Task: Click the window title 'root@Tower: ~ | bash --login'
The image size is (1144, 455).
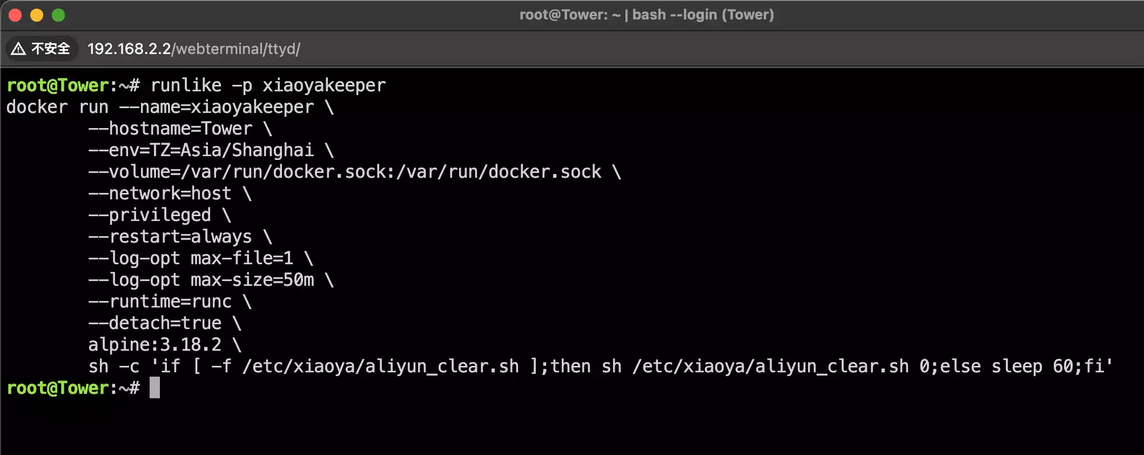Action: click(x=646, y=15)
